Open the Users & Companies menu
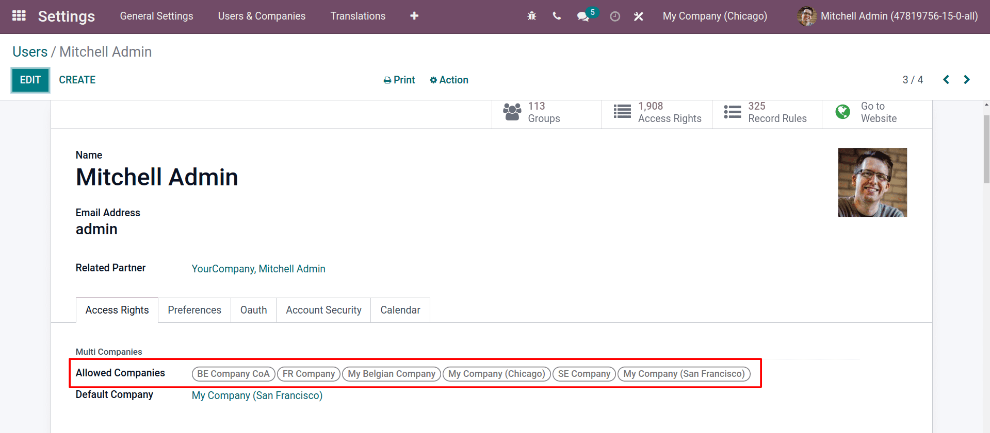The width and height of the screenshot is (990, 433). pyautogui.click(x=262, y=16)
